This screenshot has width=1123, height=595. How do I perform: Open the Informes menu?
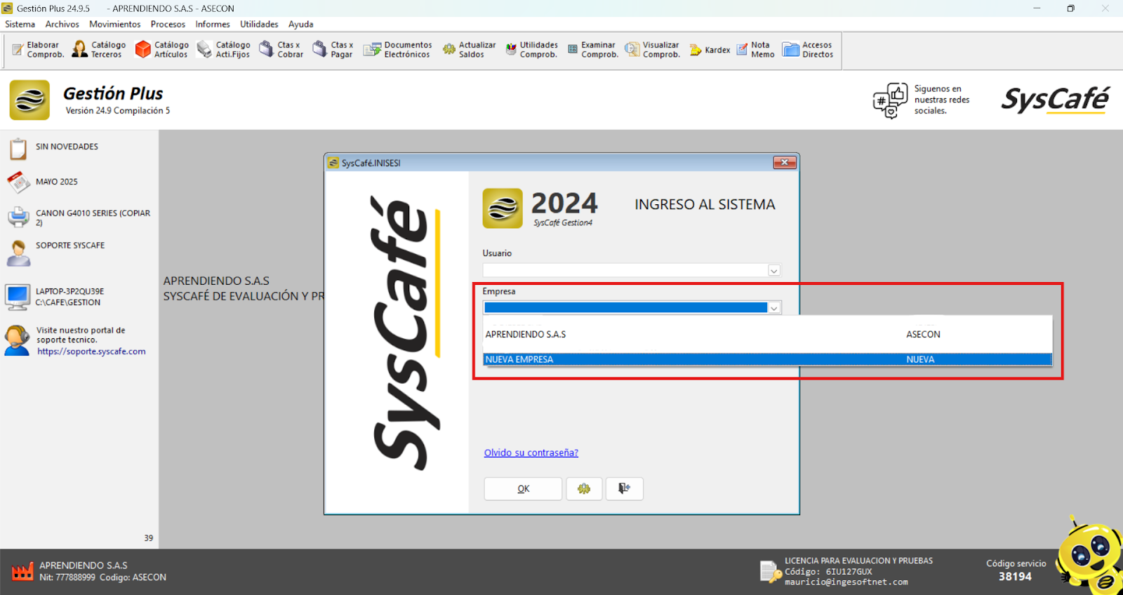point(212,24)
